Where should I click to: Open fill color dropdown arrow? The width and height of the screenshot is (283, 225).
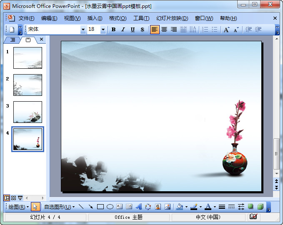[x=186, y=207]
